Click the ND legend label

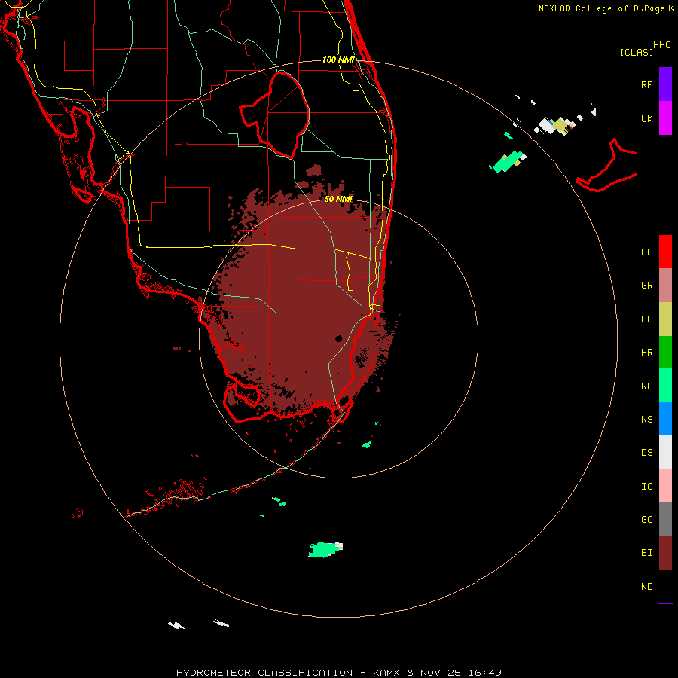click(x=646, y=586)
